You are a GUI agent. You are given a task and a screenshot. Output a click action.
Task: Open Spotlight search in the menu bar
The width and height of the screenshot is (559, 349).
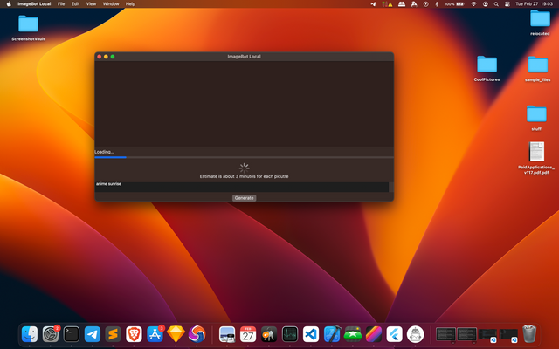click(496, 3)
